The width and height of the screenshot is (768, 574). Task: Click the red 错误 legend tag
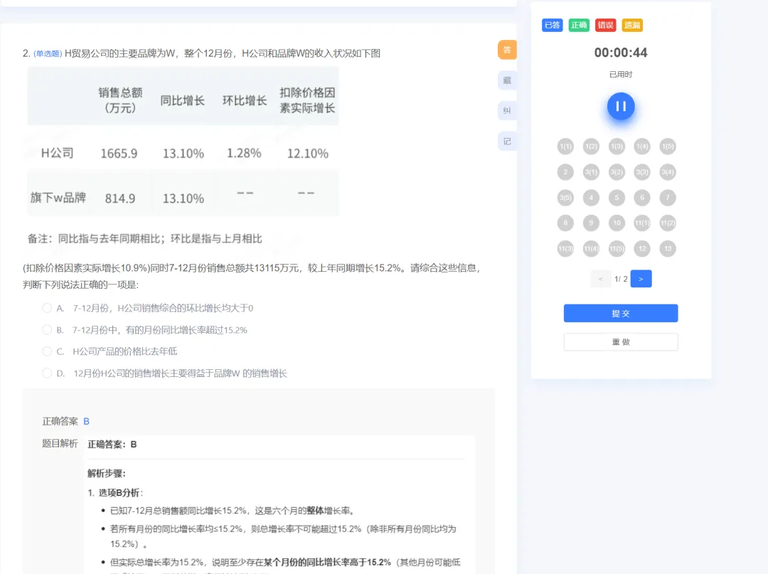605,25
